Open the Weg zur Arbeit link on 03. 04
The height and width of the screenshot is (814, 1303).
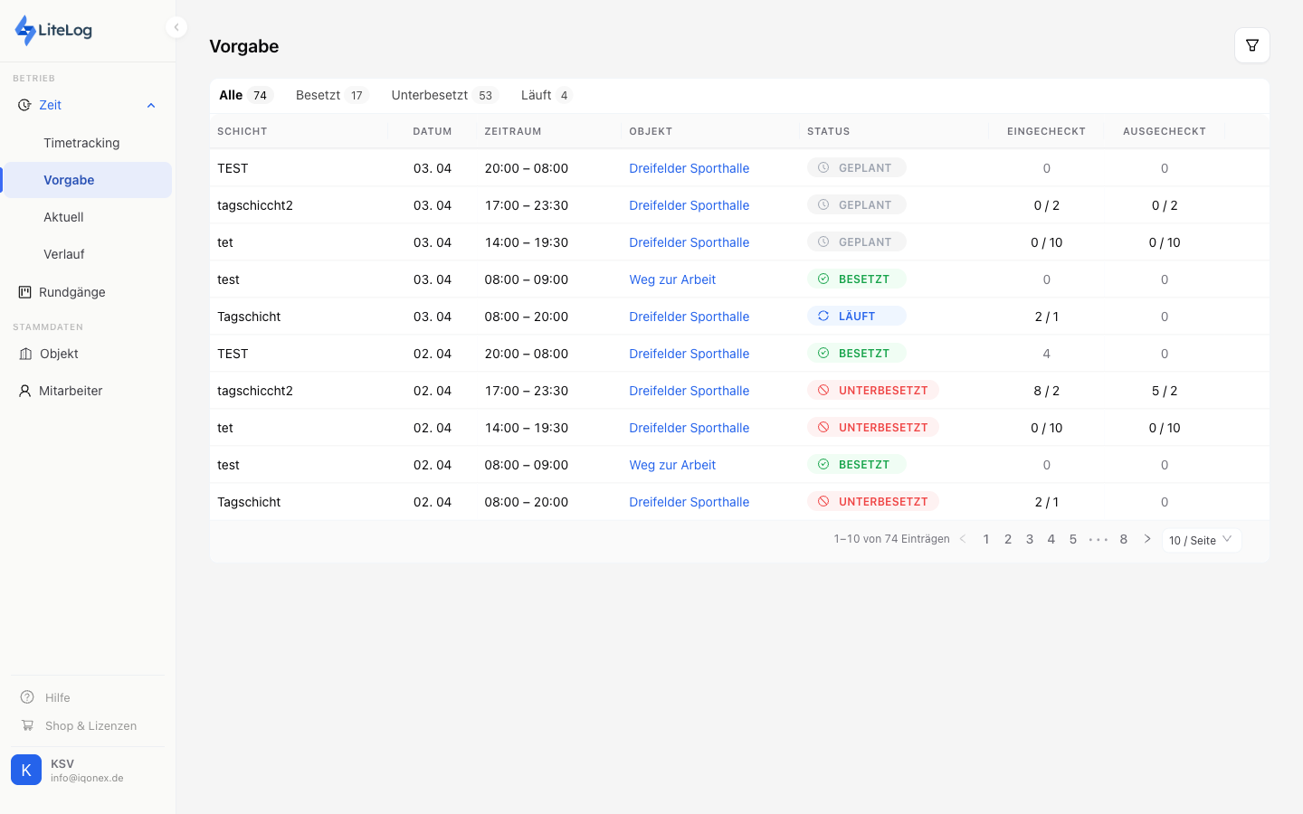(x=672, y=279)
